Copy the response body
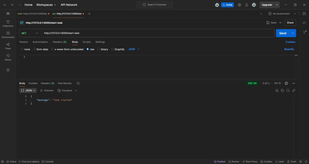 point(282,90)
